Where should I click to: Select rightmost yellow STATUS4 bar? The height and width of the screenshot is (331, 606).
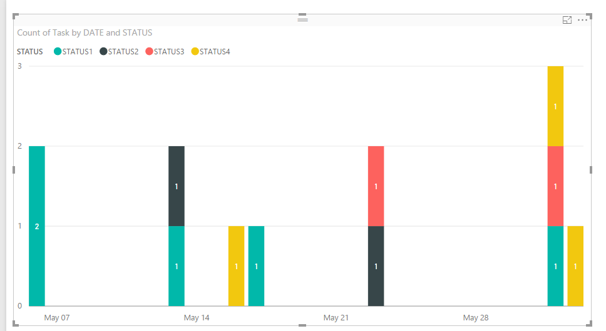tap(575, 266)
